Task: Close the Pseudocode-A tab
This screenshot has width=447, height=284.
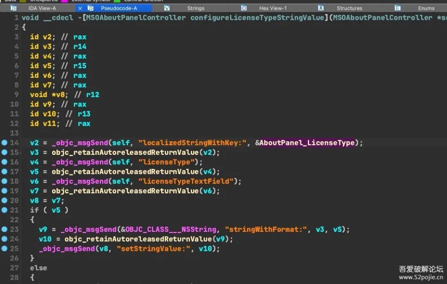Action: 80,8
